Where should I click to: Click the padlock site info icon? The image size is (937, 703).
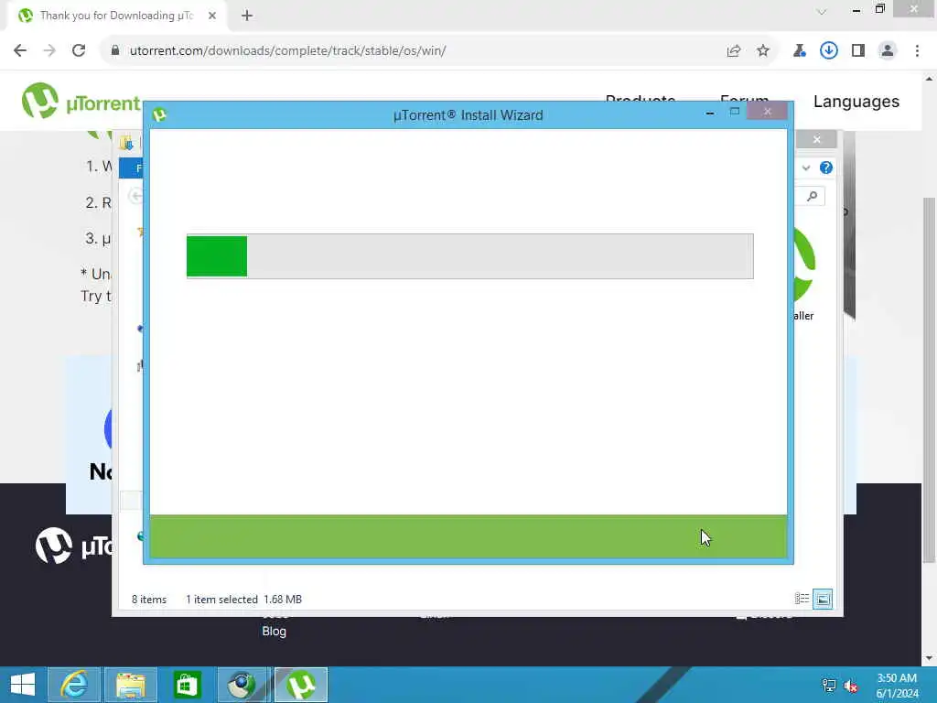[115, 51]
